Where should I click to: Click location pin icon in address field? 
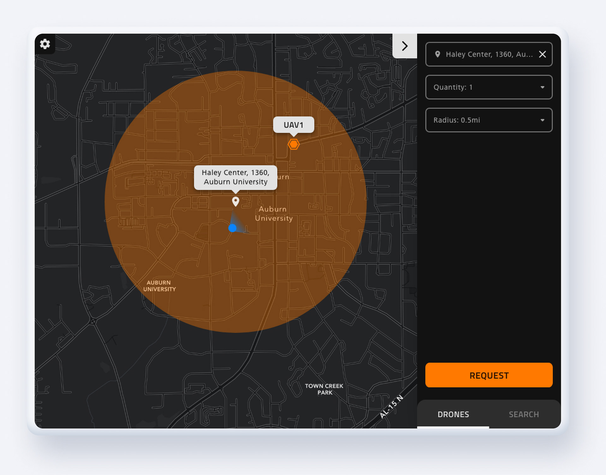click(x=437, y=54)
